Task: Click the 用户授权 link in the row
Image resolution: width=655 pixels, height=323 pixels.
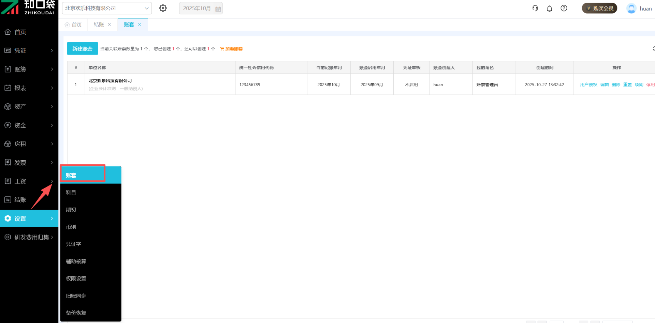Action: tap(588, 85)
